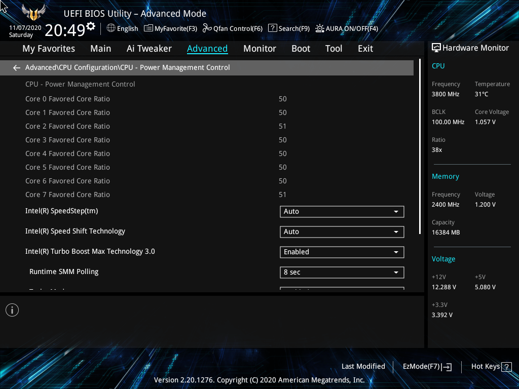This screenshot has width=519, height=389.
Task: Open the clock settings gear icon
Action: click(x=91, y=26)
